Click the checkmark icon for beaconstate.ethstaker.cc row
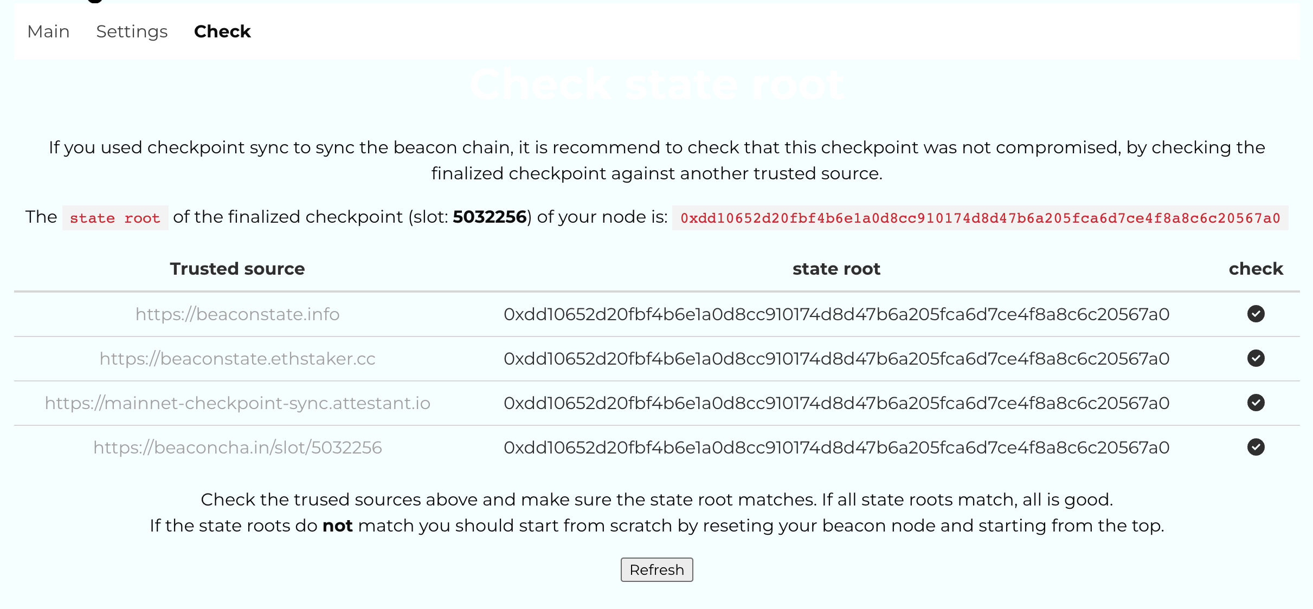 pos(1256,358)
